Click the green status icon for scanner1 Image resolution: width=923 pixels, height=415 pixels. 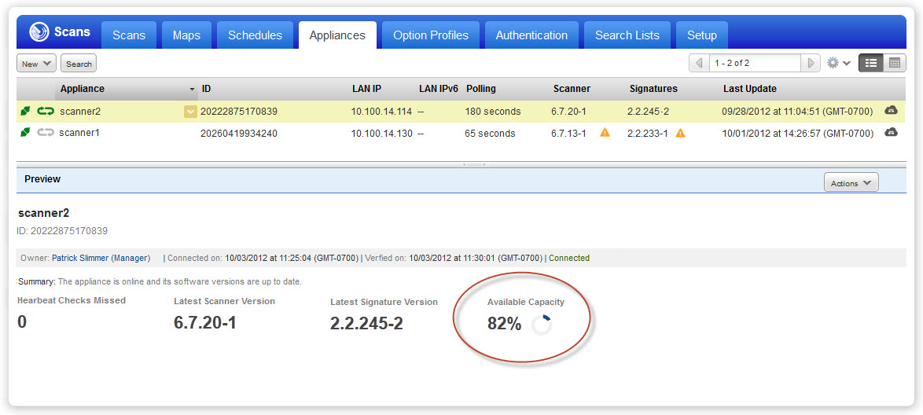click(25, 133)
